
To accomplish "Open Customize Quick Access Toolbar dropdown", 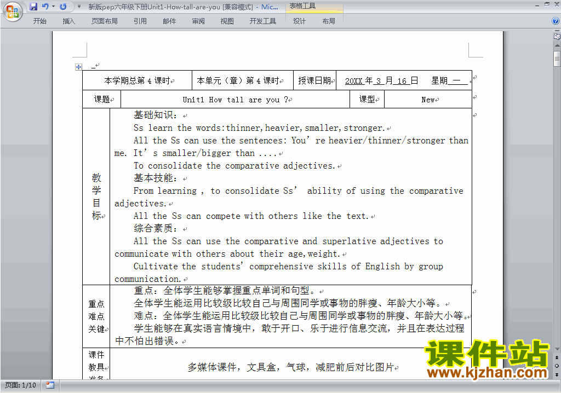I will 79,7.
